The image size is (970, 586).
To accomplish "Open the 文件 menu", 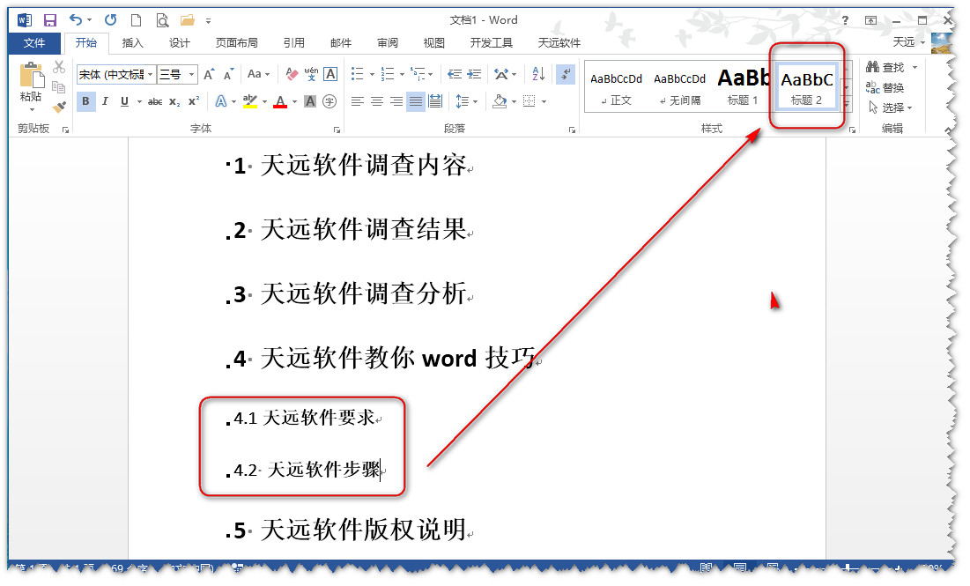I will pos(34,43).
